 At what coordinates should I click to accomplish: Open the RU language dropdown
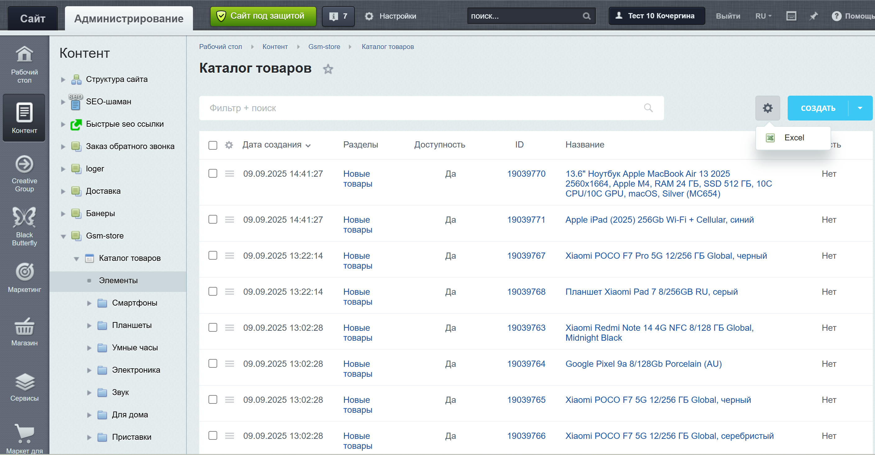[x=763, y=16]
